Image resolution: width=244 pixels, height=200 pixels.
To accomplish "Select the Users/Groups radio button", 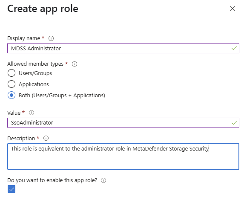I will [x=11, y=73].
